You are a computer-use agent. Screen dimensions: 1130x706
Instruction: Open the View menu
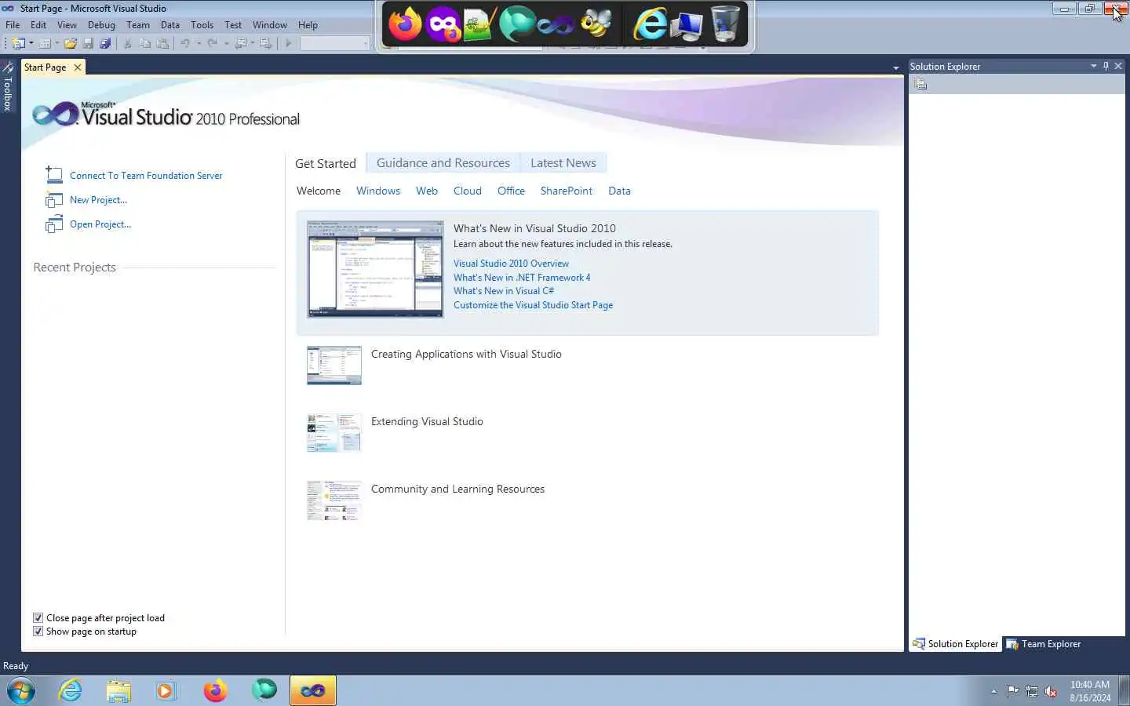[67, 25]
